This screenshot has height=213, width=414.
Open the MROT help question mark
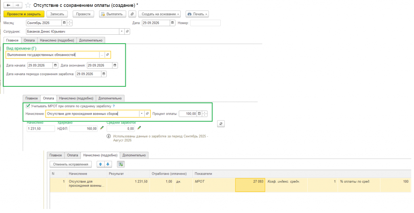[114, 106]
